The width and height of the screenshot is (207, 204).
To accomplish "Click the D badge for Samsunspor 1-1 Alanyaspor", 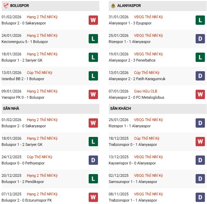I will pos(200,179).
